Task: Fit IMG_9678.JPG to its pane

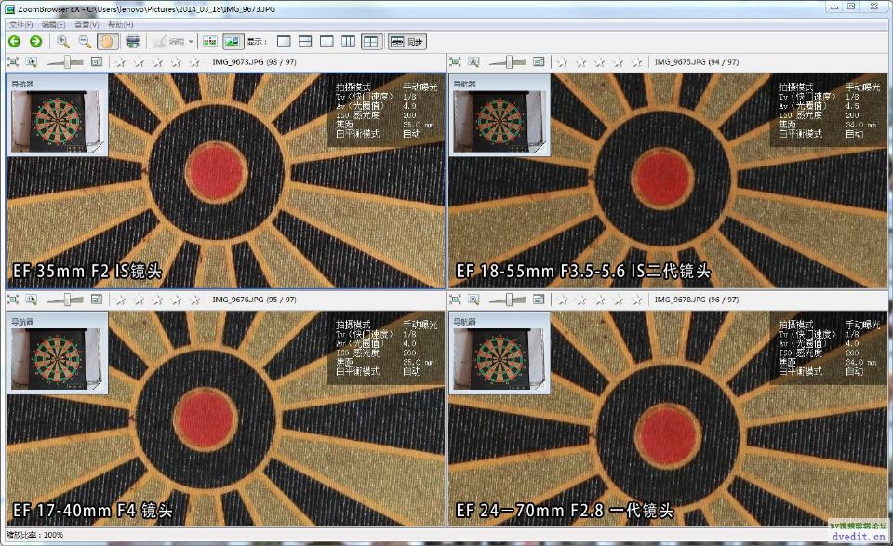Action: tap(455, 300)
